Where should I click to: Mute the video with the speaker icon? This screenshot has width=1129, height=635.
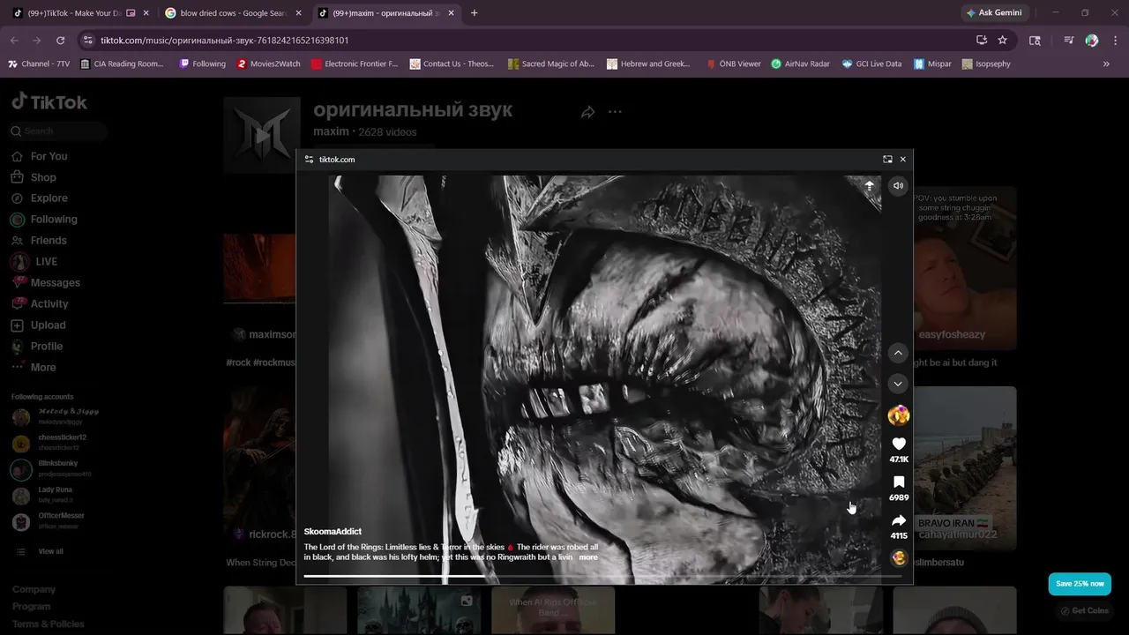898,186
